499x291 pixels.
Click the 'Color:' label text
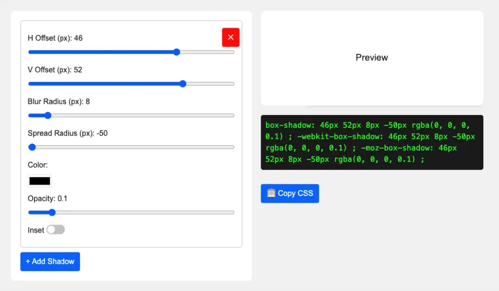click(38, 165)
